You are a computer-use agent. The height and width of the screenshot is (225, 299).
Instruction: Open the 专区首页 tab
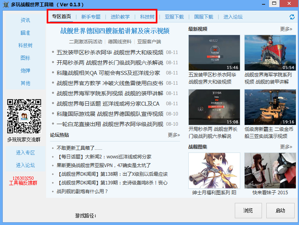61,17
